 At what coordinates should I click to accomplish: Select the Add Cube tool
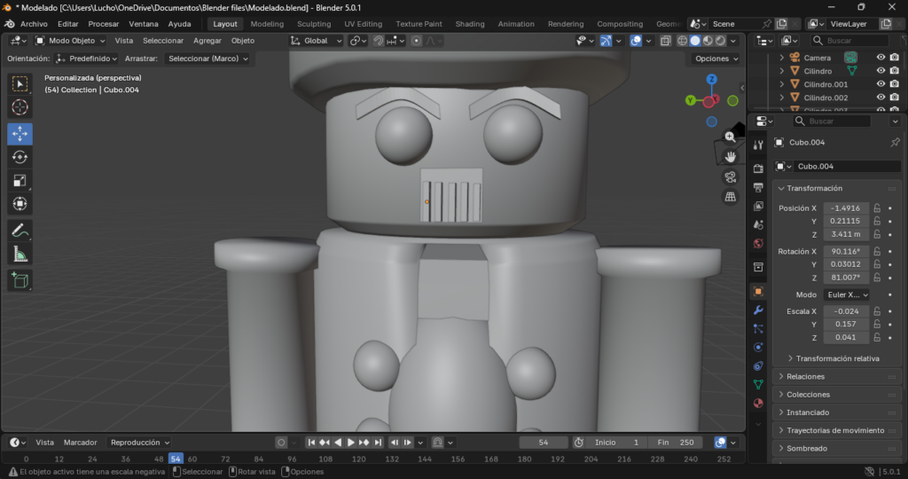pos(20,281)
